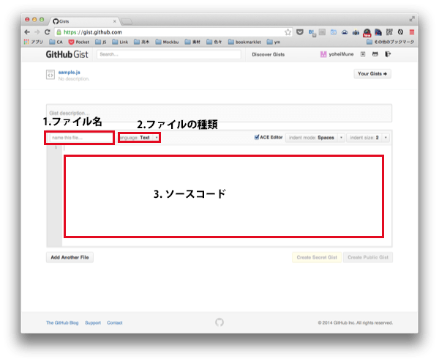
Task: Open the Pocket bookmark
Action: coord(79,42)
